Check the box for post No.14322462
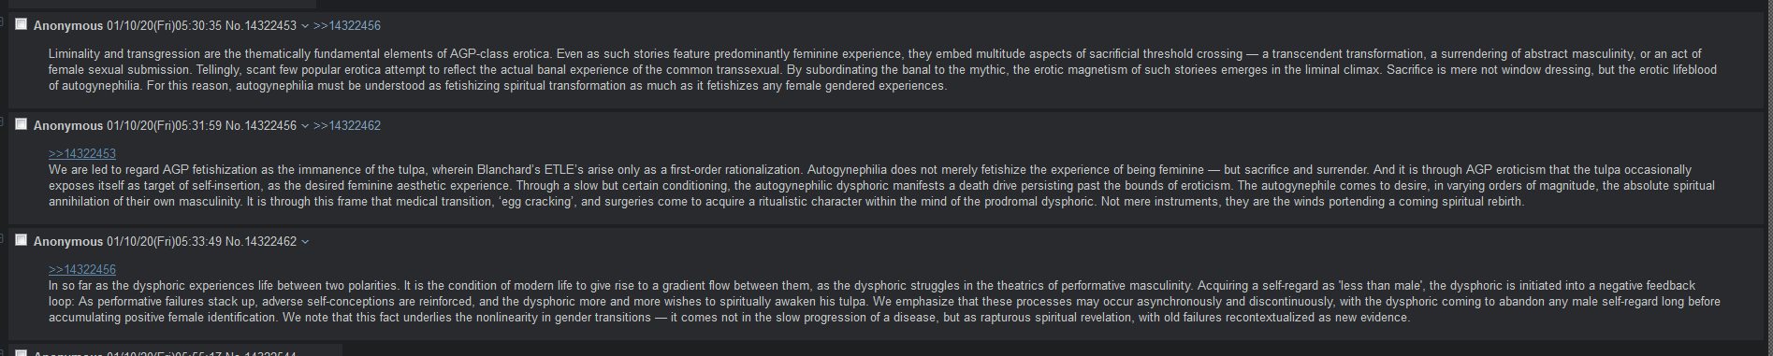 21,240
